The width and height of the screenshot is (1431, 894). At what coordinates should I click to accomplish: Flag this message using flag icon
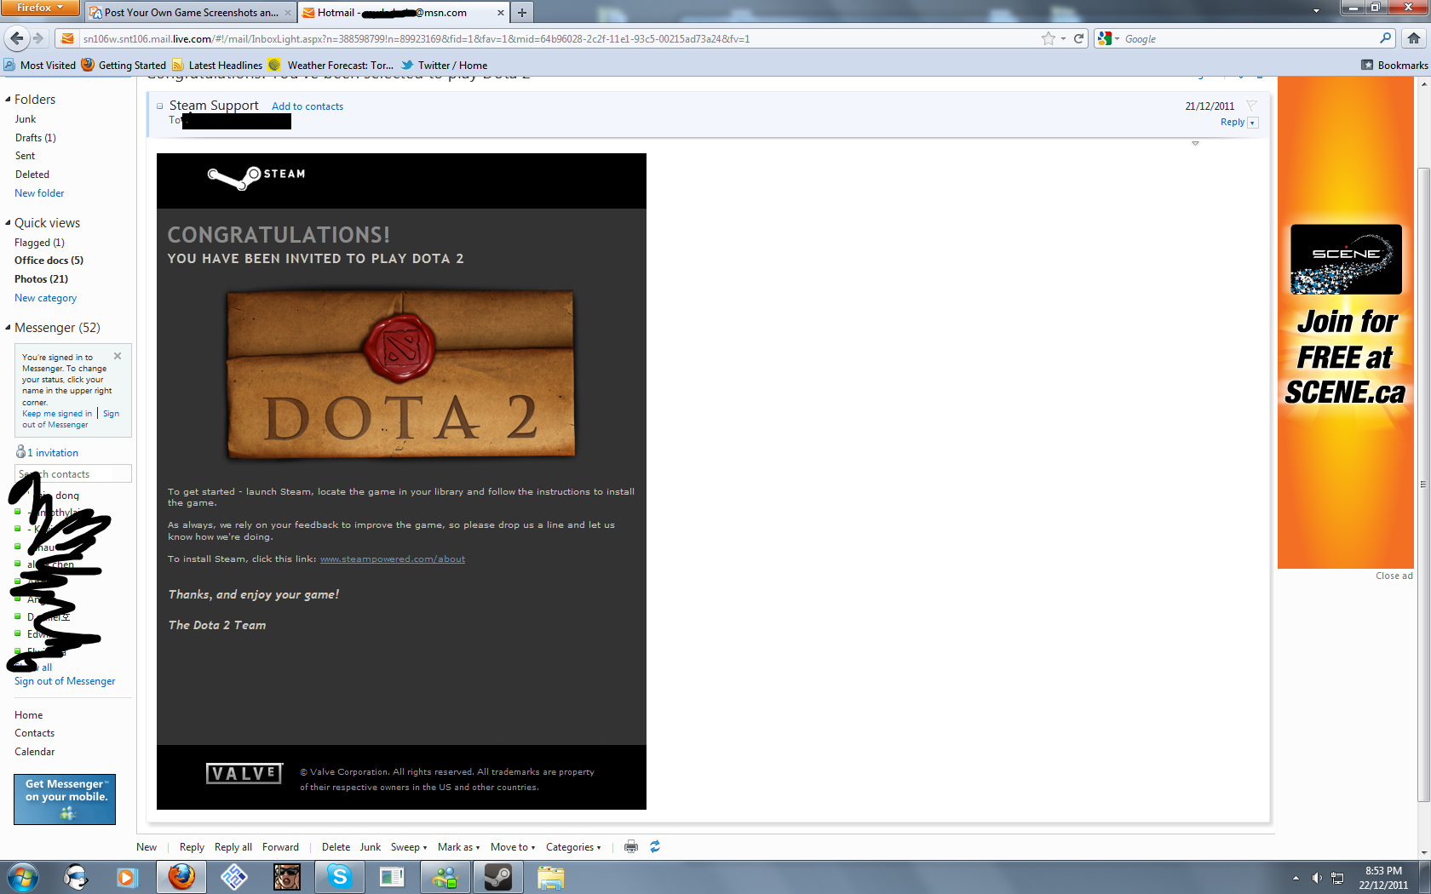(x=1252, y=106)
